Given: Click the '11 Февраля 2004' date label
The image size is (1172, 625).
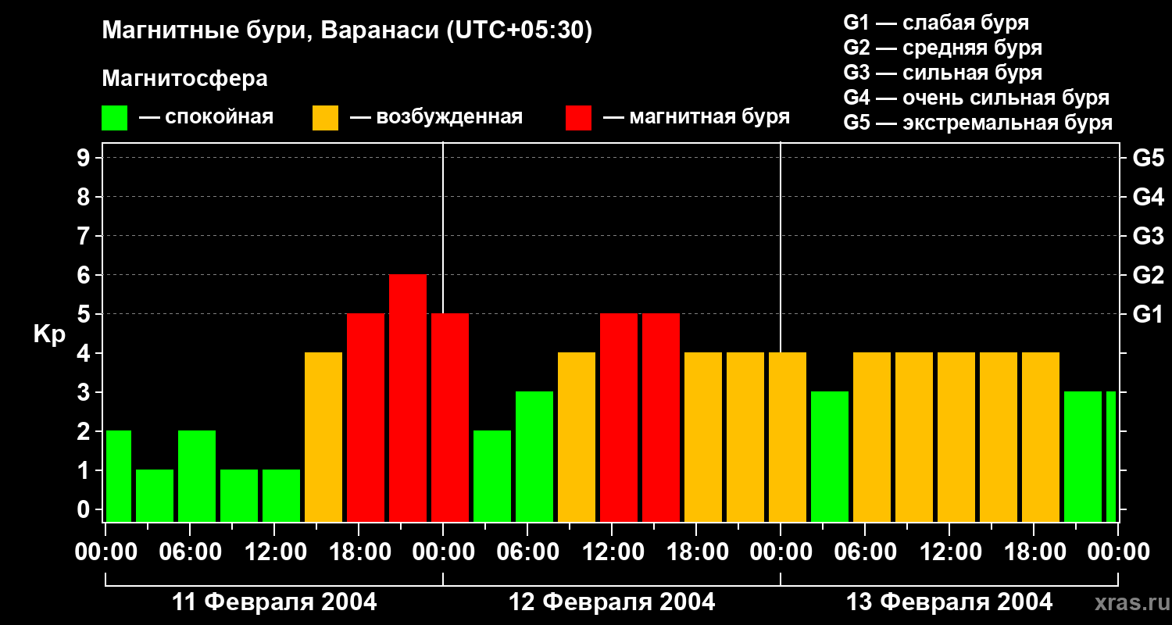Looking at the screenshot, I should click(x=274, y=602).
